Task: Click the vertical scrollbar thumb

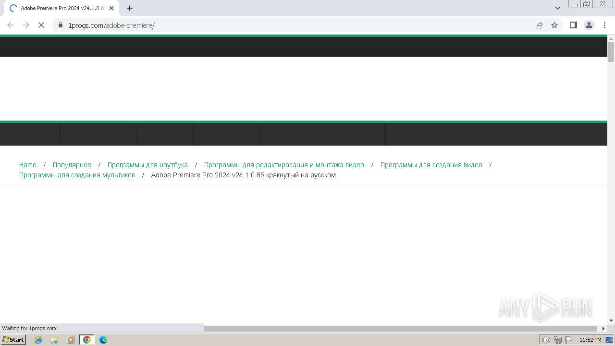Action: (x=611, y=52)
